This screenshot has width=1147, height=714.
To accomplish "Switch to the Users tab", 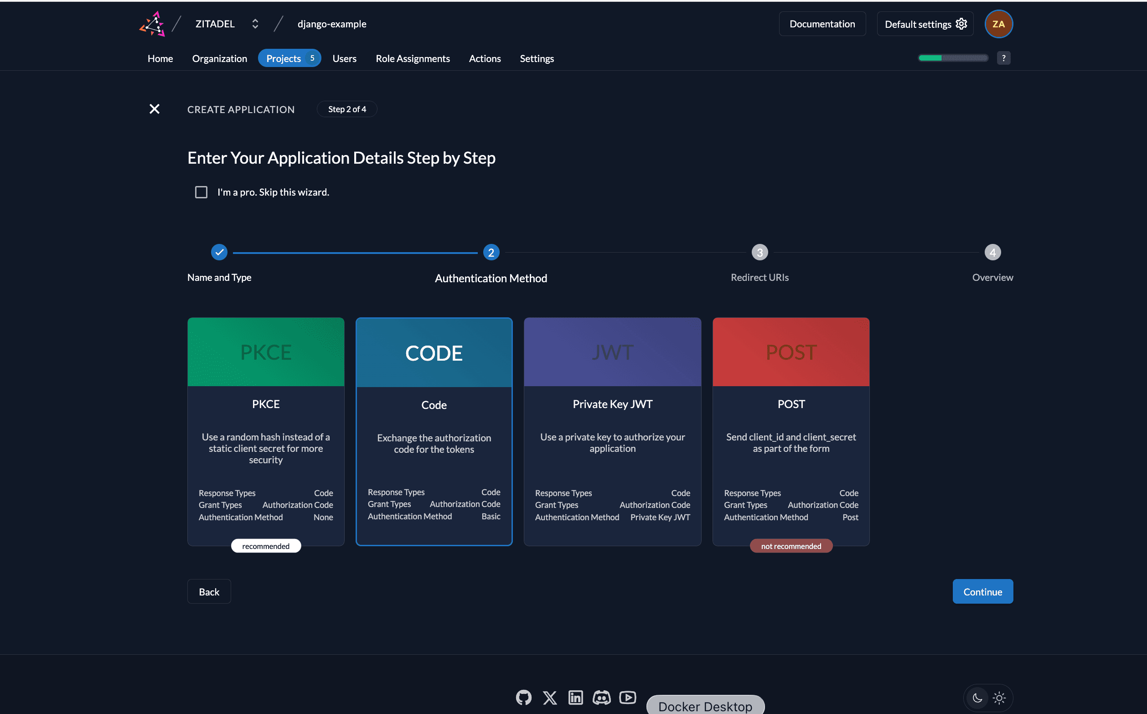I will coord(344,58).
